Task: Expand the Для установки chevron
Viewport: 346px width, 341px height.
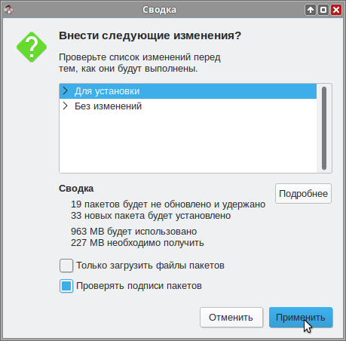Action: [x=66, y=91]
